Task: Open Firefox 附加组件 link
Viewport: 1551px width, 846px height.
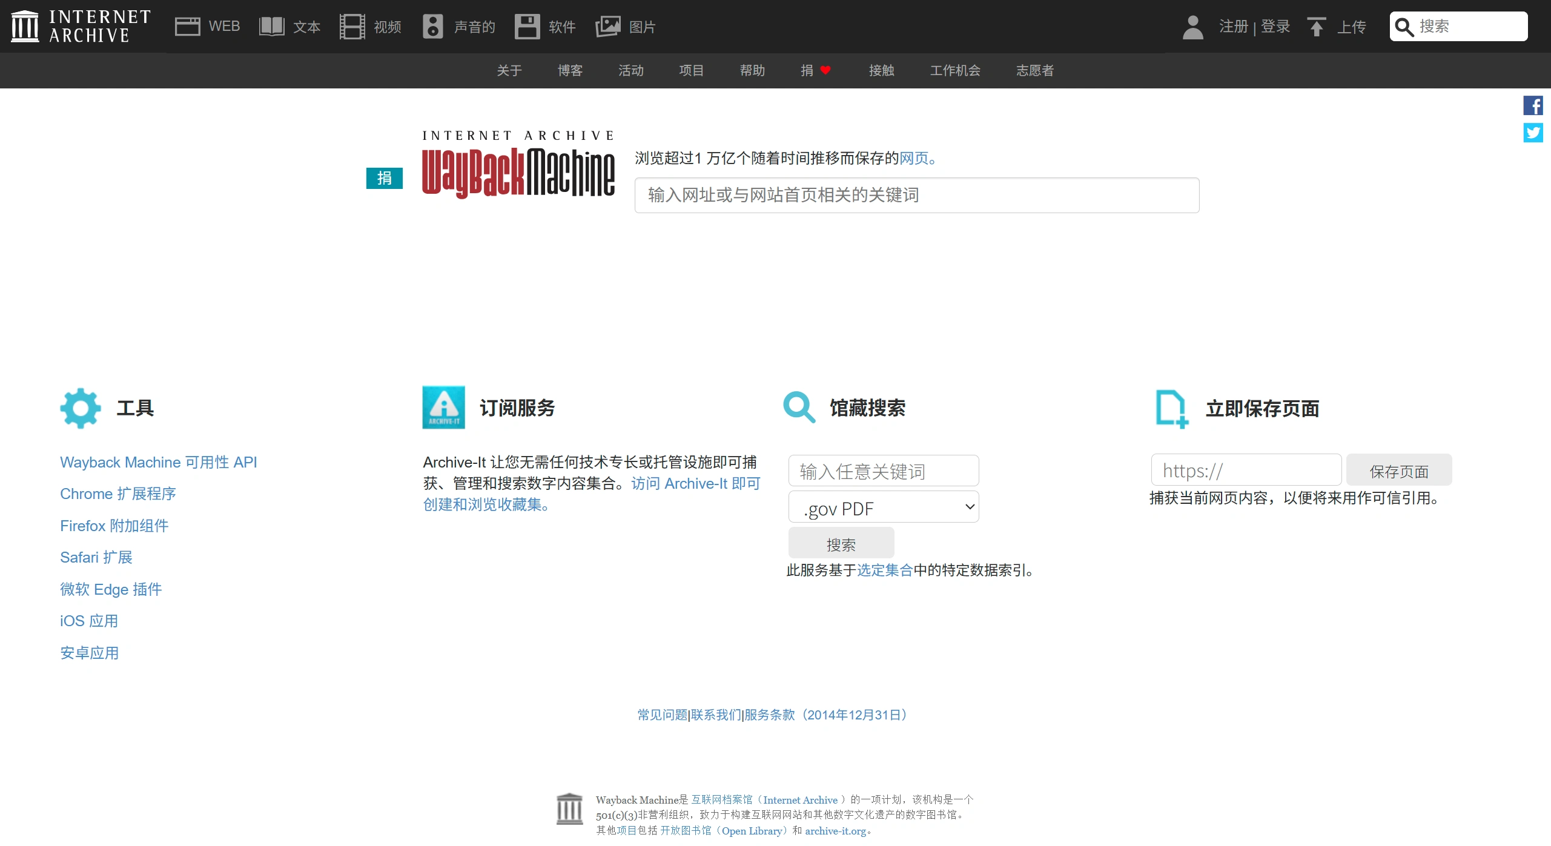Action: click(114, 526)
